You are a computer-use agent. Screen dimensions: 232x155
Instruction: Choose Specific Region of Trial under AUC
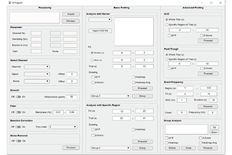tap(167, 24)
